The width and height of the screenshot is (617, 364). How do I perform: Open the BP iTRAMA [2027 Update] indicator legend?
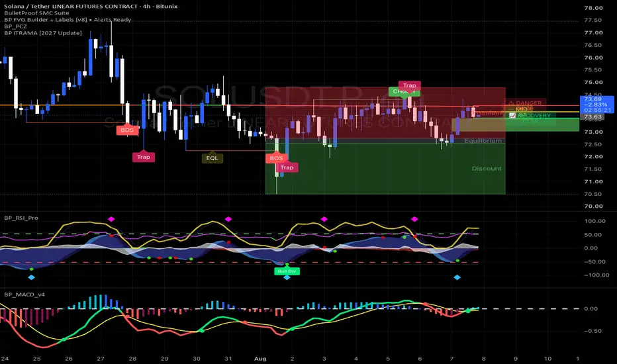click(x=43, y=33)
